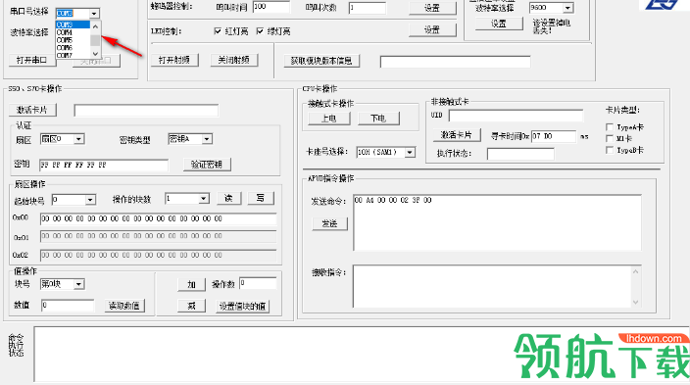
Task: Click the 发送命令 APDU text area
Action: (x=497, y=223)
